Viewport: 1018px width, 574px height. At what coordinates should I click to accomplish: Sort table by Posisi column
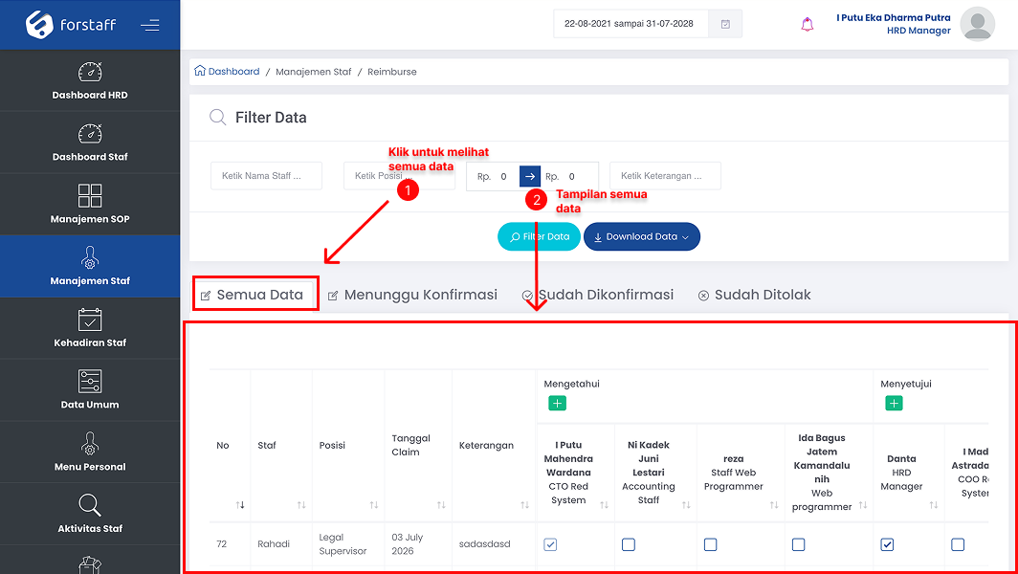point(374,504)
